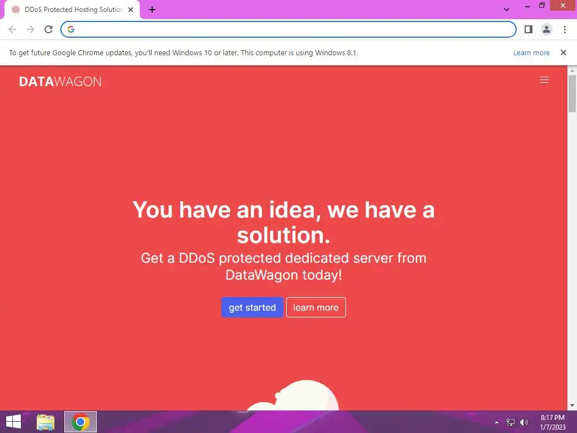Click the page vertical scrollbar thumb
Image resolution: width=577 pixels, height=433 pixels.
572,93
